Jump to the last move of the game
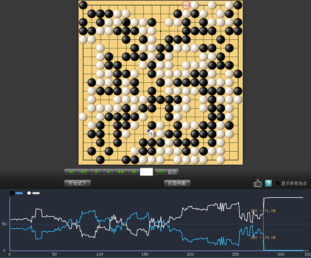 [133, 172]
